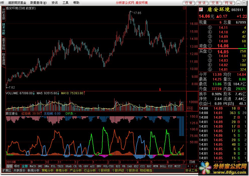This screenshot has width=249, height=176.
Task: Select the 全部 indicator tab
Action: pyautogui.click(x=25, y=166)
